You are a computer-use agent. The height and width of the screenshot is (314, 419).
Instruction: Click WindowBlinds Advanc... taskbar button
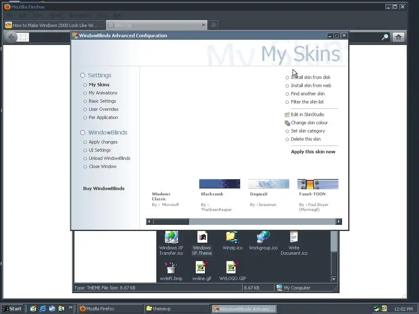pos(244,309)
